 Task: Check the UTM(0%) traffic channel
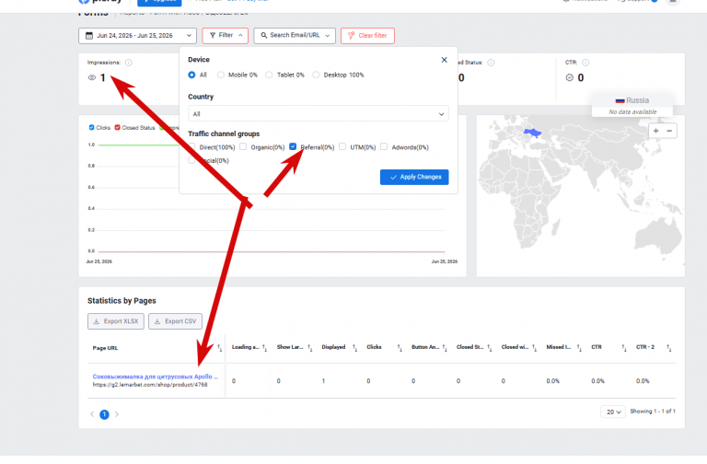[x=342, y=146]
